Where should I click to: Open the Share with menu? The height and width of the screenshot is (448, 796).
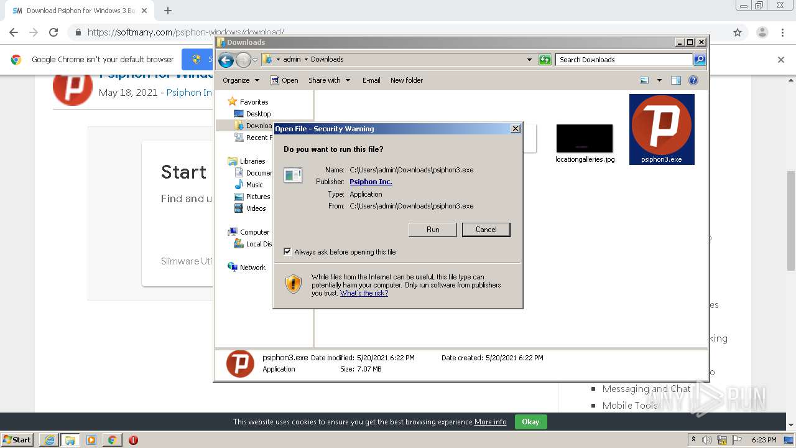coord(330,80)
